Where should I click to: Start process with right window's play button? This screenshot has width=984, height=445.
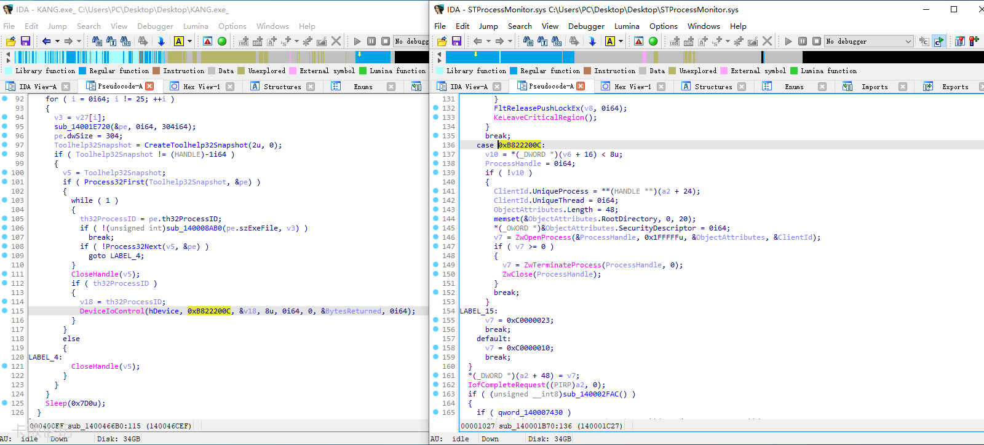point(788,41)
